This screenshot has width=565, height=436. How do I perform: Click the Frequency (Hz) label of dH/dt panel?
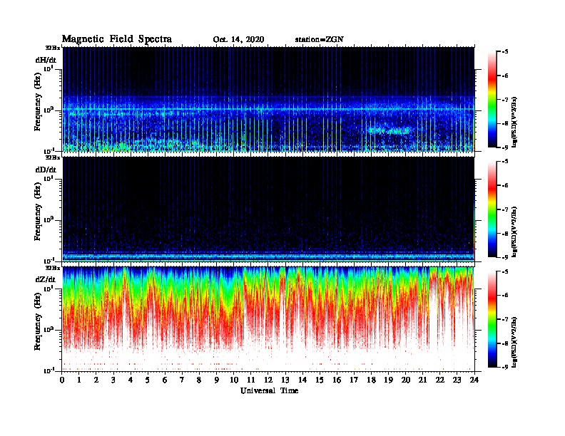38,102
